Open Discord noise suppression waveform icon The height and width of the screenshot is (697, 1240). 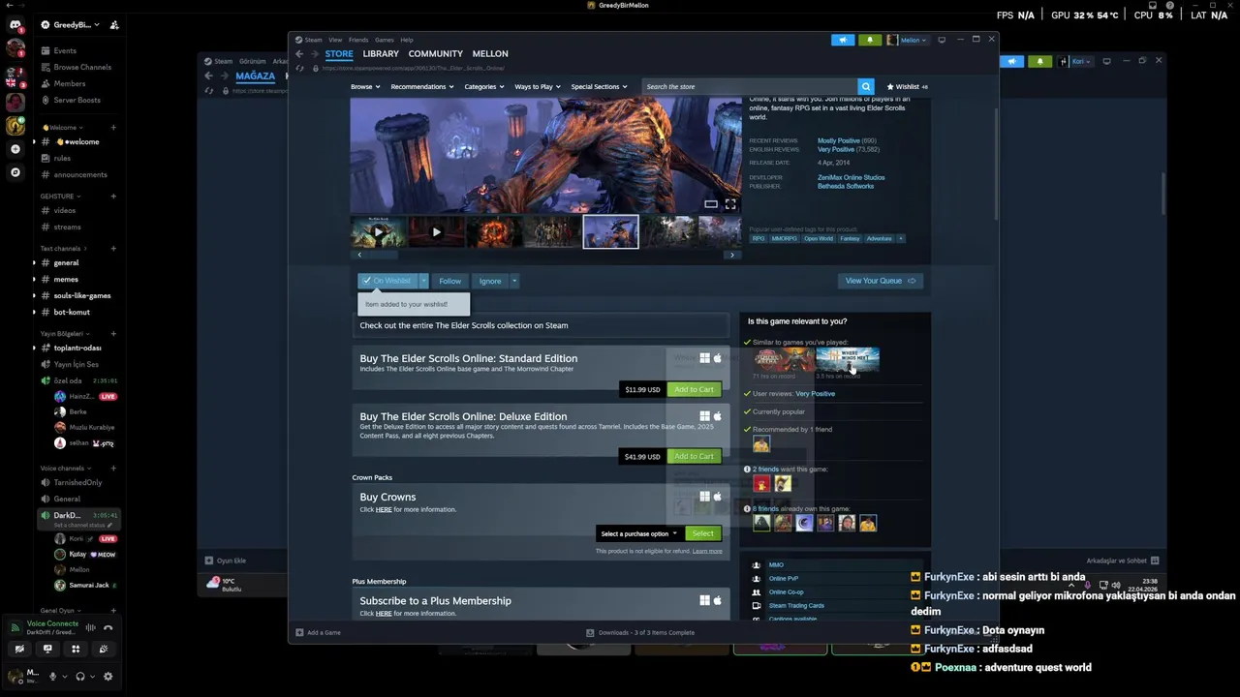pos(90,627)
